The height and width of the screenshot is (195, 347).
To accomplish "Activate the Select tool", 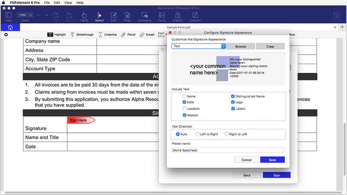I will tap(99, 17).
